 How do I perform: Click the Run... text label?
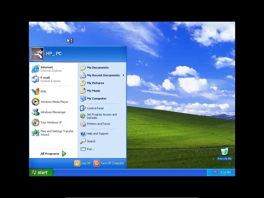click(x=91, y=149)
